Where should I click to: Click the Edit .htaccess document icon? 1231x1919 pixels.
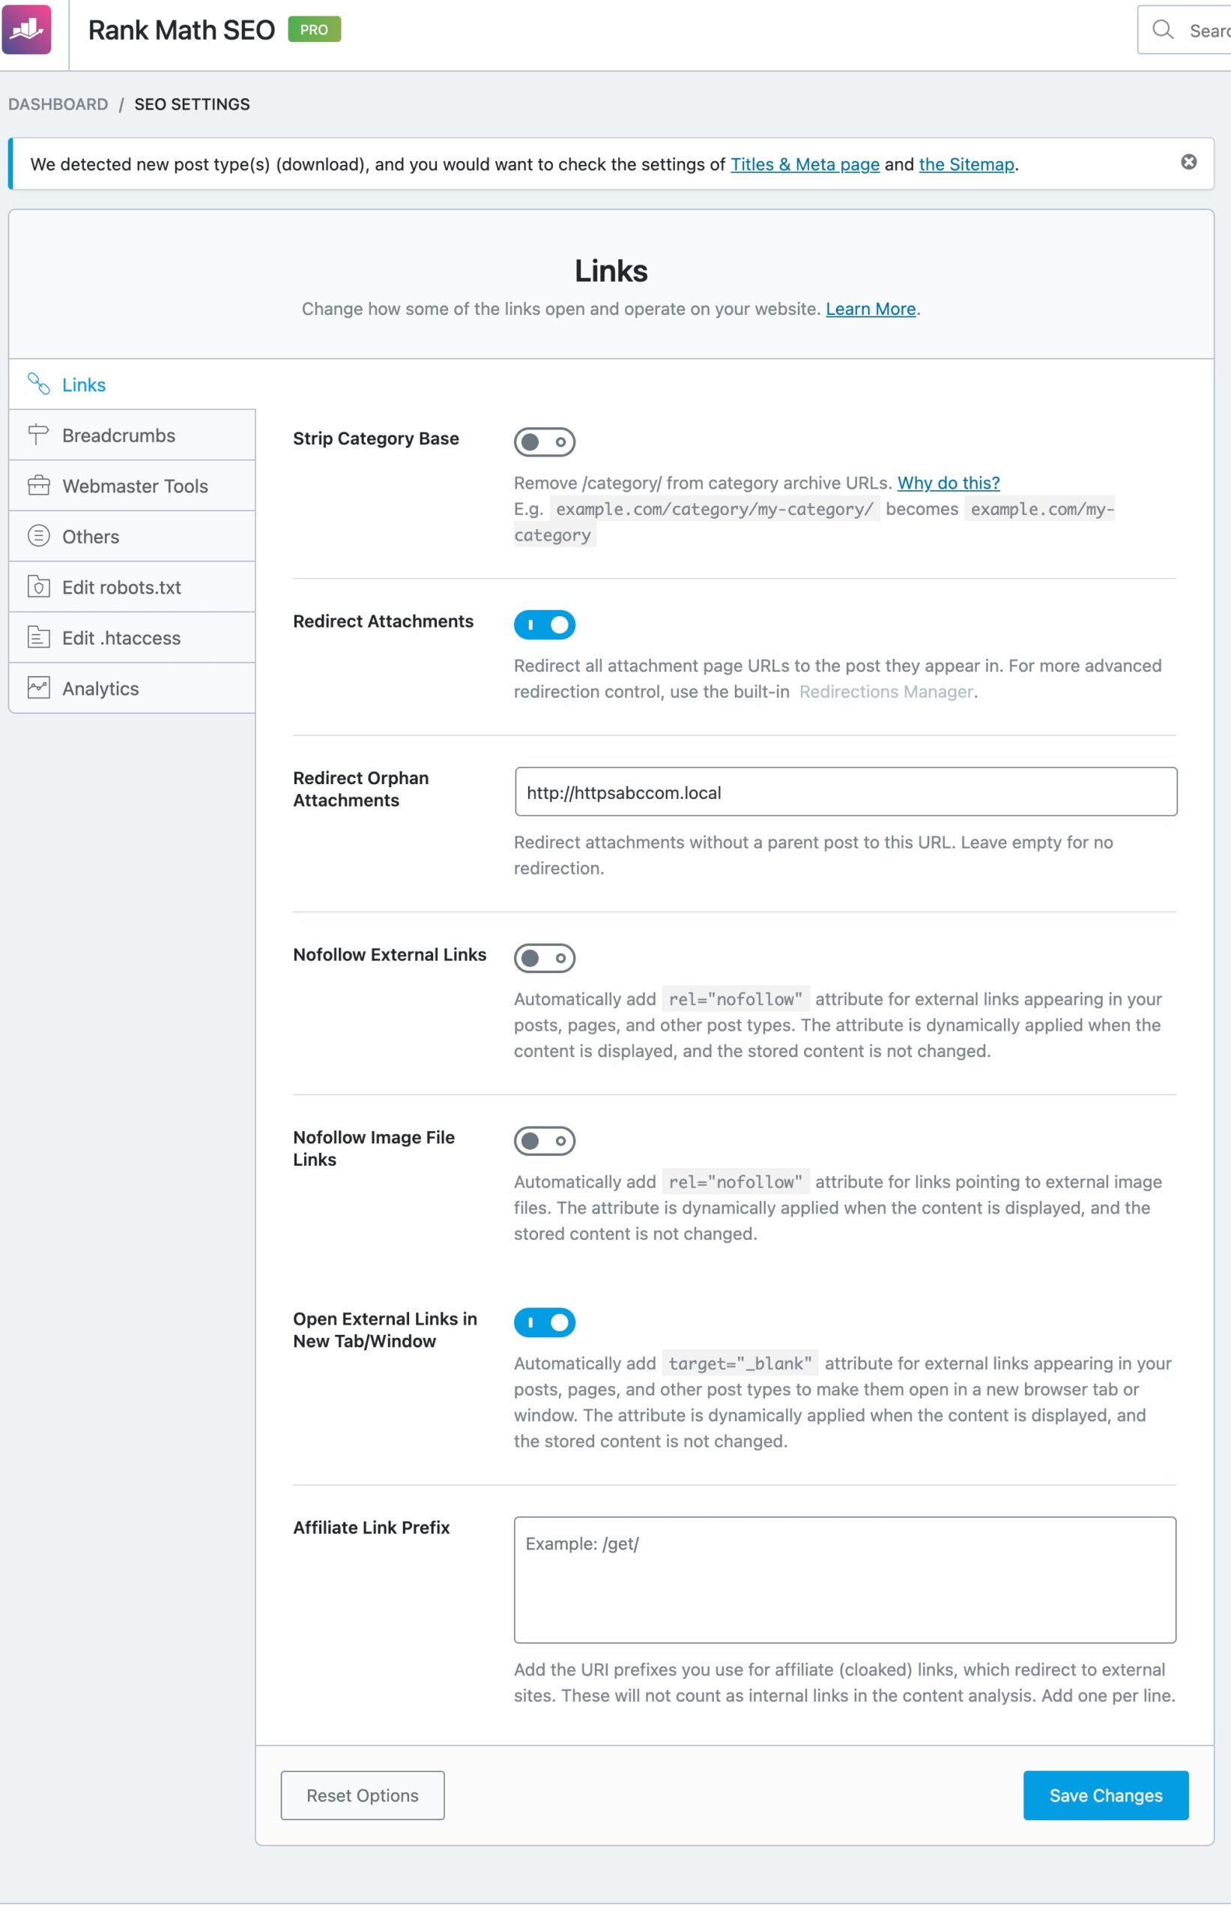pyautogui.click(x=38, y=637)
